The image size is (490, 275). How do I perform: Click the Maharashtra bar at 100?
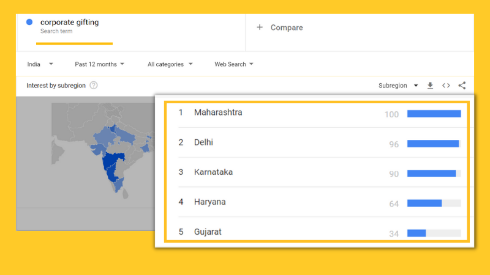tap(434, 114)
